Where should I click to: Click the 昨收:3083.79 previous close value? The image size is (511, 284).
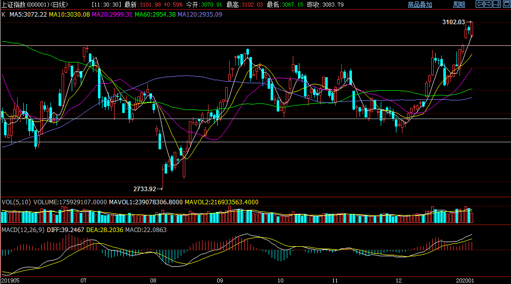coord(325,5)
